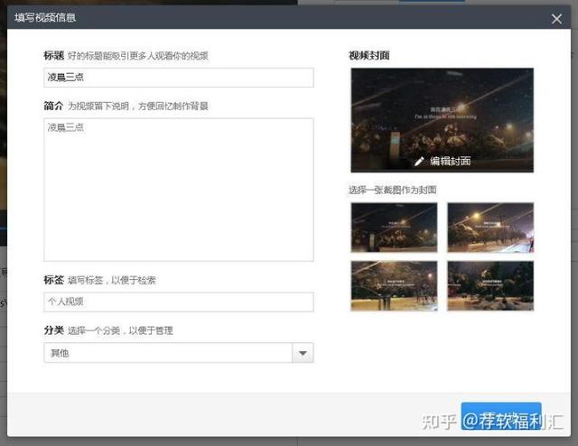Click the 编辑封面 pencil icon
The height and width of the screenshot is (446, 578).
tap(419, 161)
